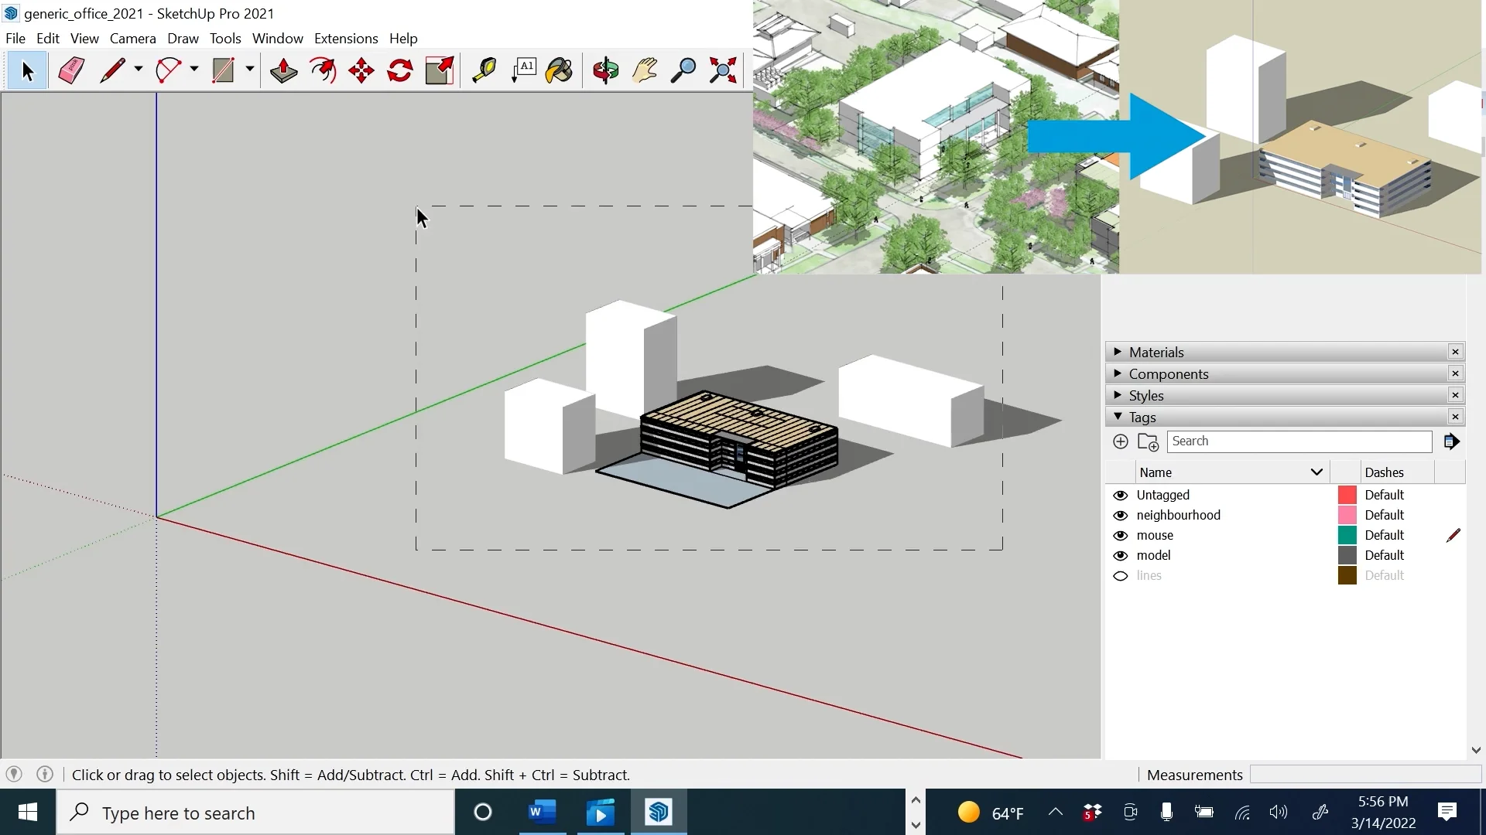Click the mouse tag color swatch
Viewport: 1486px width, 835px height.
[x=1347, y=536]
